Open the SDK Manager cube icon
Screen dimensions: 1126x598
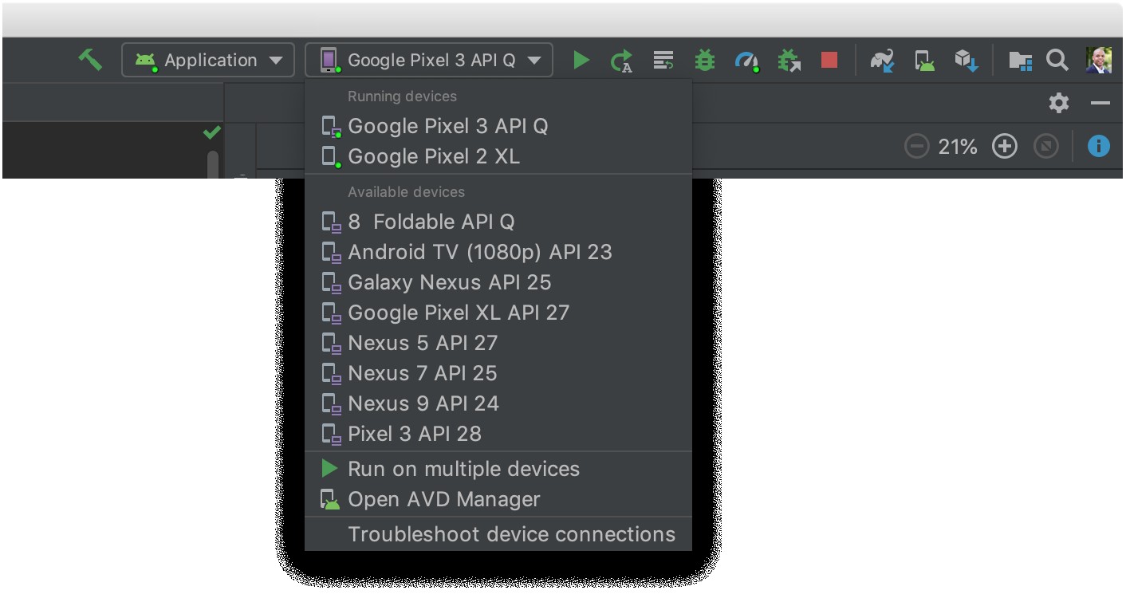(967, 61)
